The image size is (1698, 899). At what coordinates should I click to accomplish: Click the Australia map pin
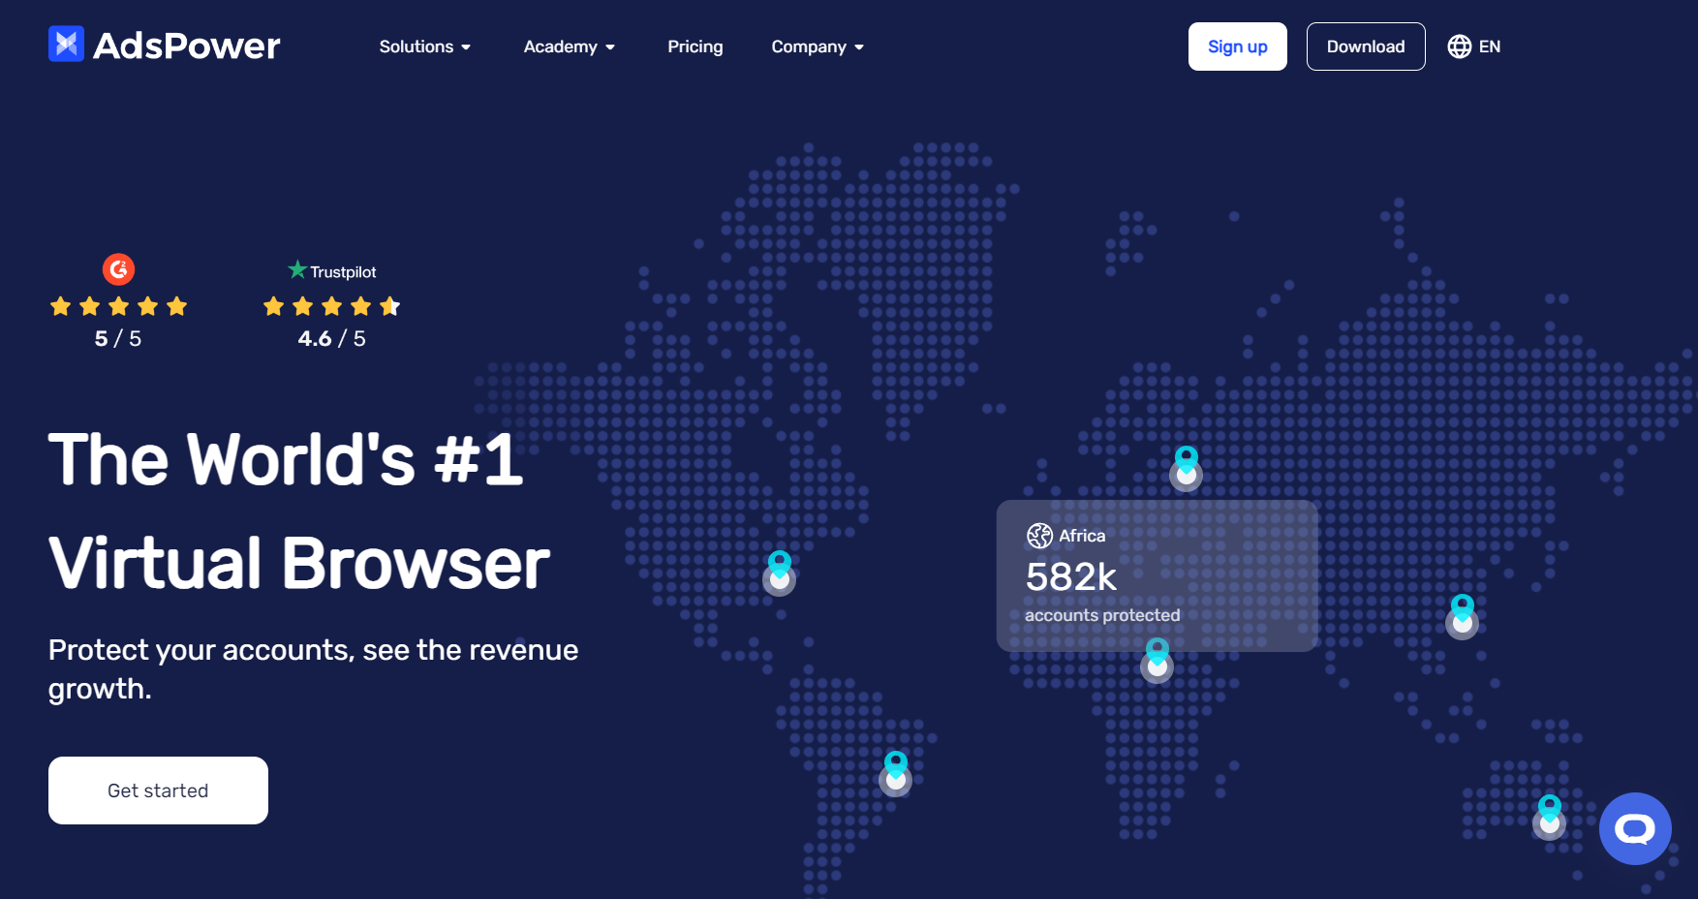coord(1550,817)
